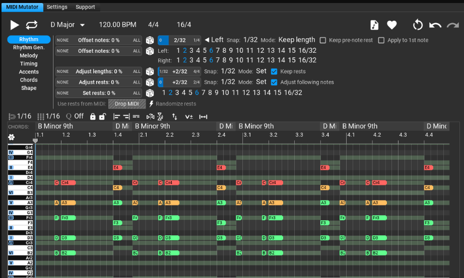Click the 120.00 BPM tempo value

click(117, 25)
